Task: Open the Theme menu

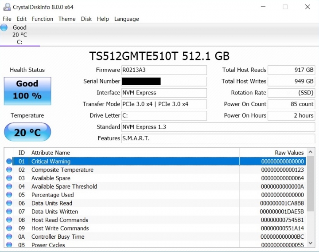Action: coord(67,19)
